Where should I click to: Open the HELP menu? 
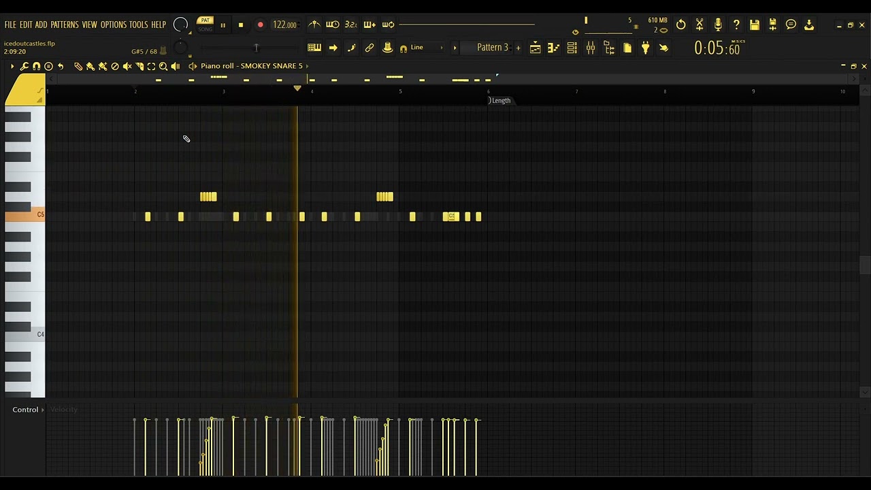(159, 24)
